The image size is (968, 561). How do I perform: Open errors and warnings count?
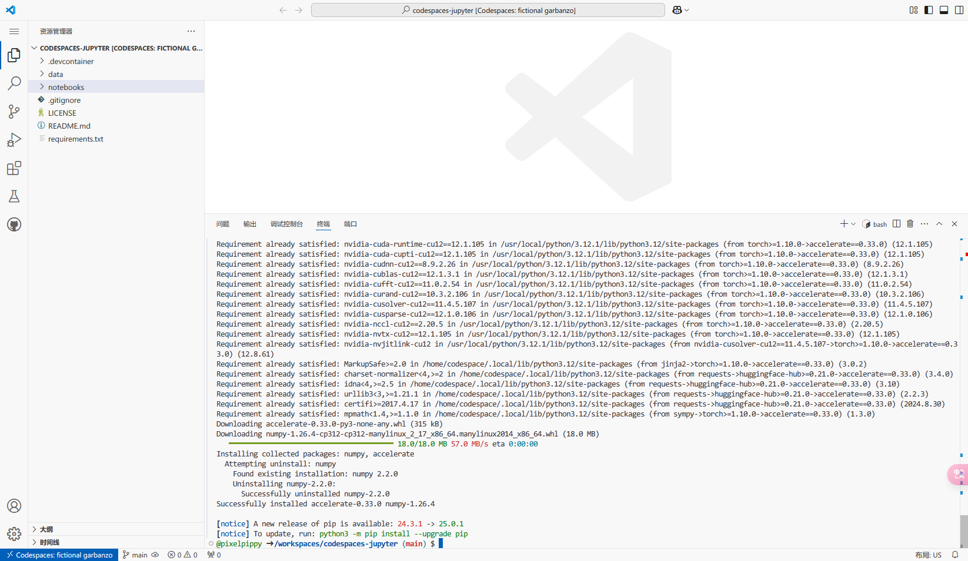click(182, 555)
